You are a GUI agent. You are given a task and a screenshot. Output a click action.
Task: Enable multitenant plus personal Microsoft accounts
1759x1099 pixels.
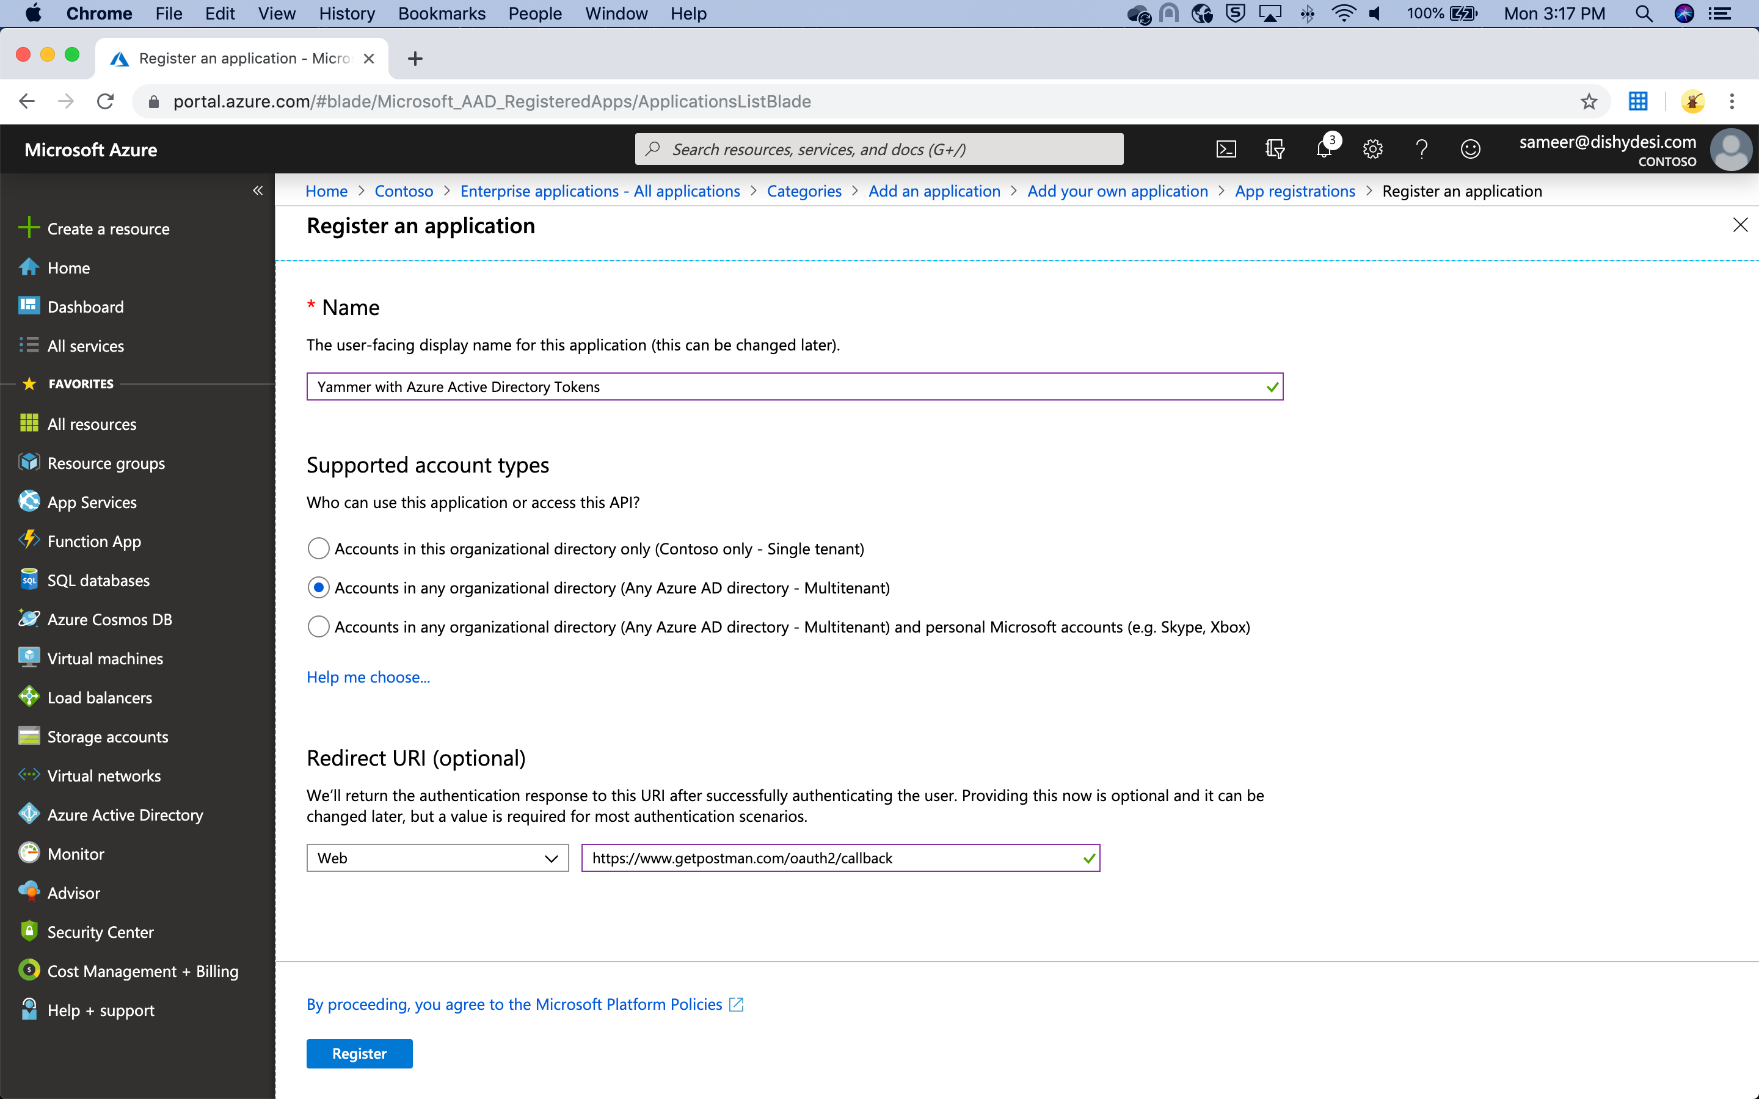pos(318,626)
